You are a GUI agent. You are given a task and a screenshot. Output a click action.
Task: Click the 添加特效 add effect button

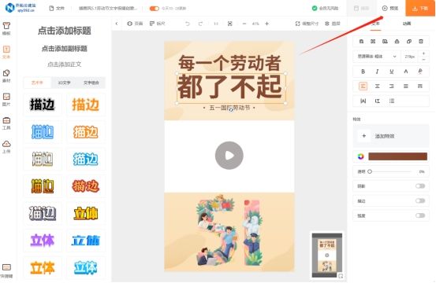pos(391,136)
